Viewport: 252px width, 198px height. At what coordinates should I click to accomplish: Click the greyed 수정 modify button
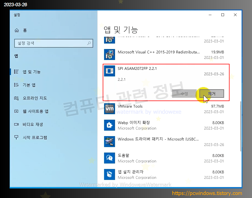coord(184,94)
